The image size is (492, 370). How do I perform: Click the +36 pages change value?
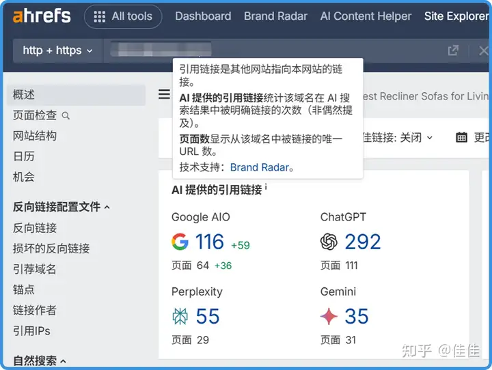223,266
